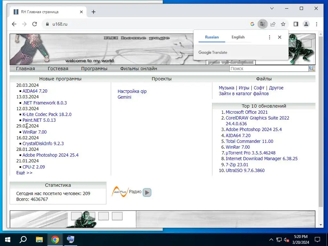Viewport: 328px width, 246px height.
Task: Open the Музыка files category
Action: [x=226, y=88]
